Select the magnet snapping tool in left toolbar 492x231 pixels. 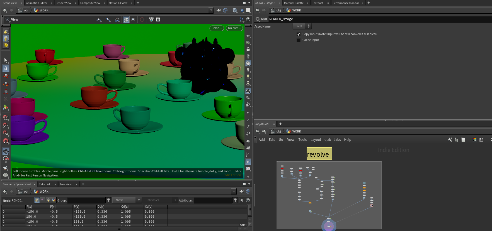(x=6, y=141)
